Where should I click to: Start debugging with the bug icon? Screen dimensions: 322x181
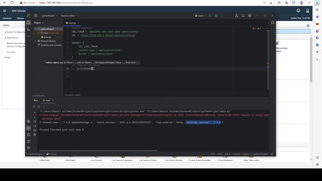pos(216,16)
